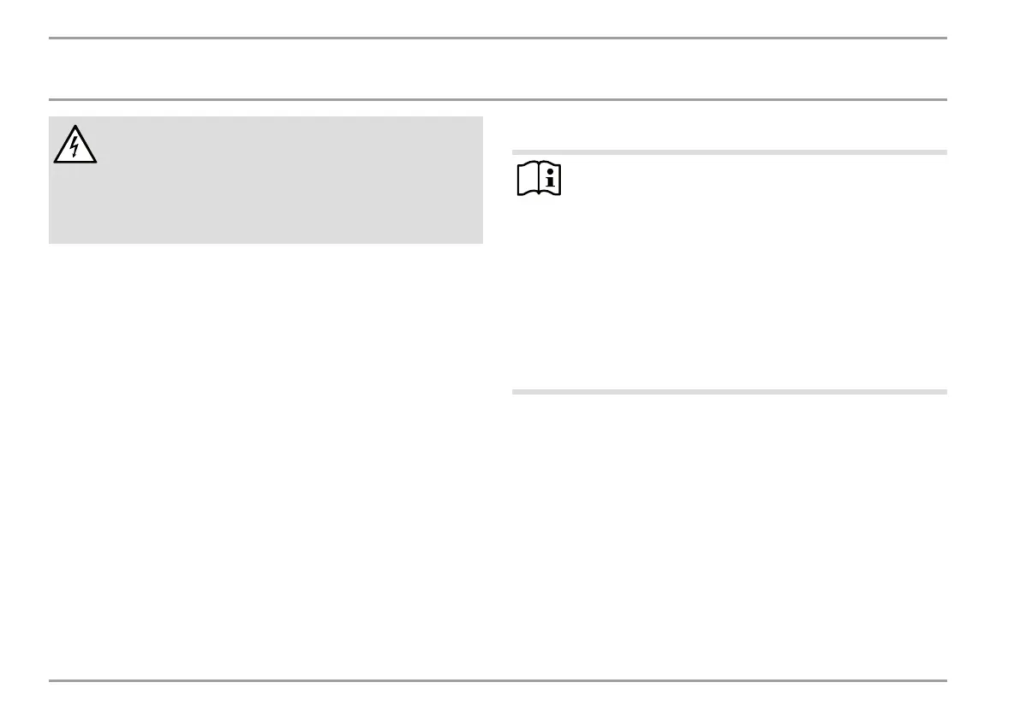The height and width of the screenshot is (718, 1020).
Task: Click the open-book information manual icon
Action: click(540, 178)
